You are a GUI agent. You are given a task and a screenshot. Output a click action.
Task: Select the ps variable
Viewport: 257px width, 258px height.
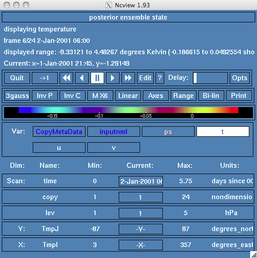(168, 131)
